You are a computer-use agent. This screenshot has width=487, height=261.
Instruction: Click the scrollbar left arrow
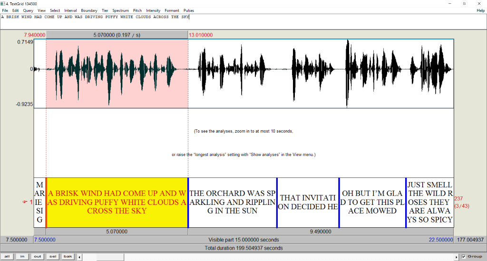point(80,257)
